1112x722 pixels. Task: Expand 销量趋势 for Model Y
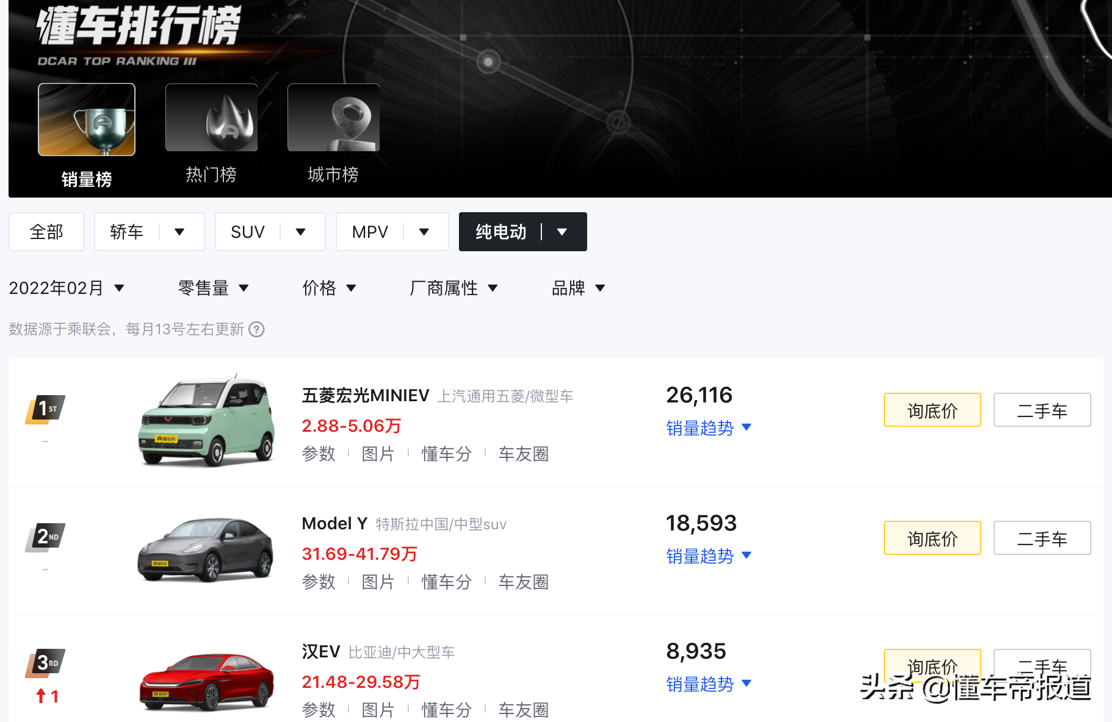click(709, 556)
